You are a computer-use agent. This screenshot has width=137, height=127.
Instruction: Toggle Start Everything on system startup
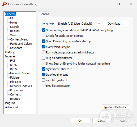tap(44, 41)
